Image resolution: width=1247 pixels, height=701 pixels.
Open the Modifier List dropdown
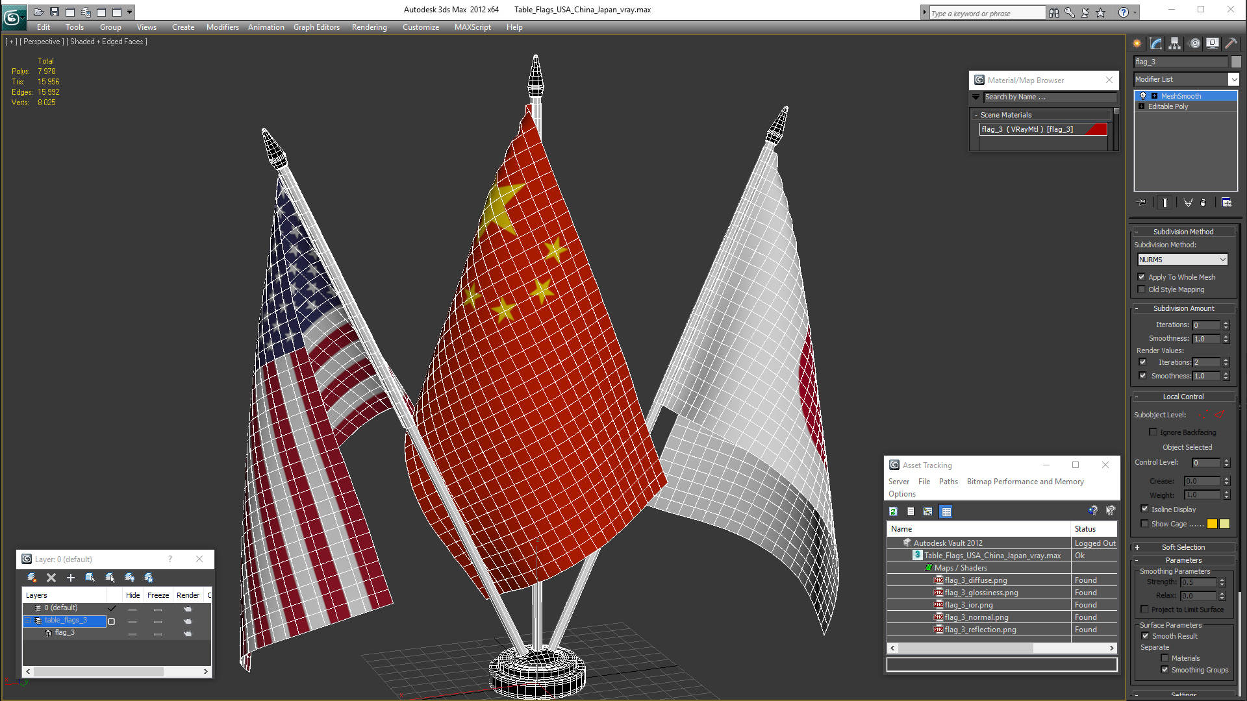tap(1233, 79)
